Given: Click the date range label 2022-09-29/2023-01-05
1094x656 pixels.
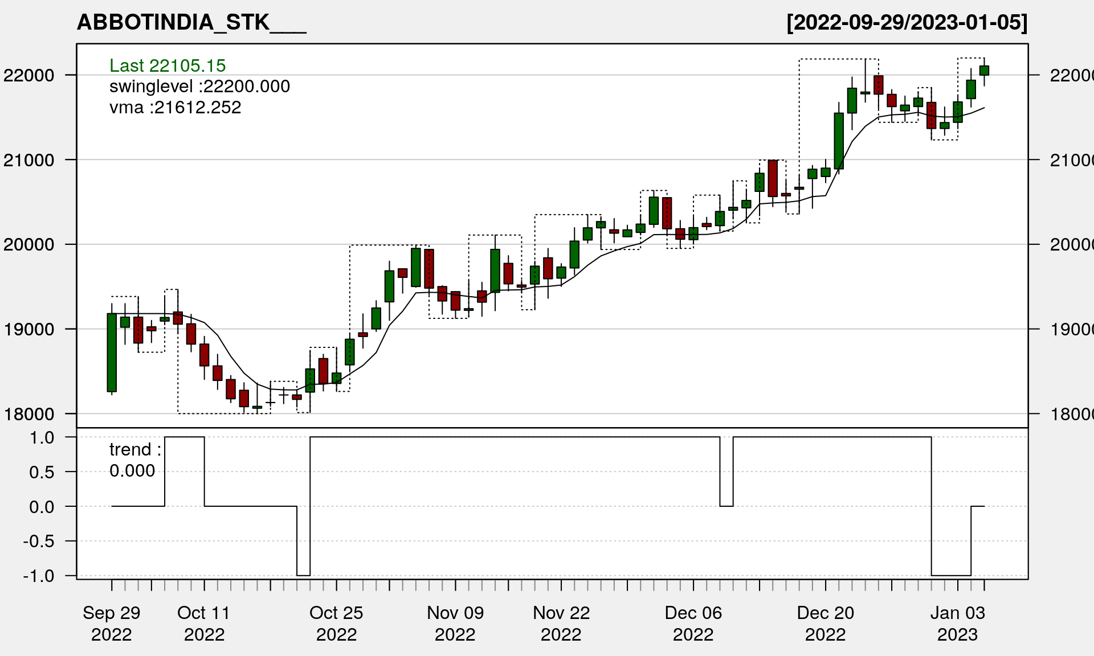Looking at the screenshot, I should pos(907,22).
